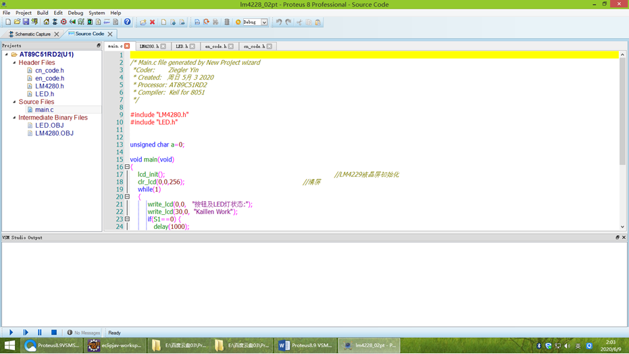Click the Build Project toolbar icon
The width and height of the screenshot is (629, 354).
tap(197, 22)
